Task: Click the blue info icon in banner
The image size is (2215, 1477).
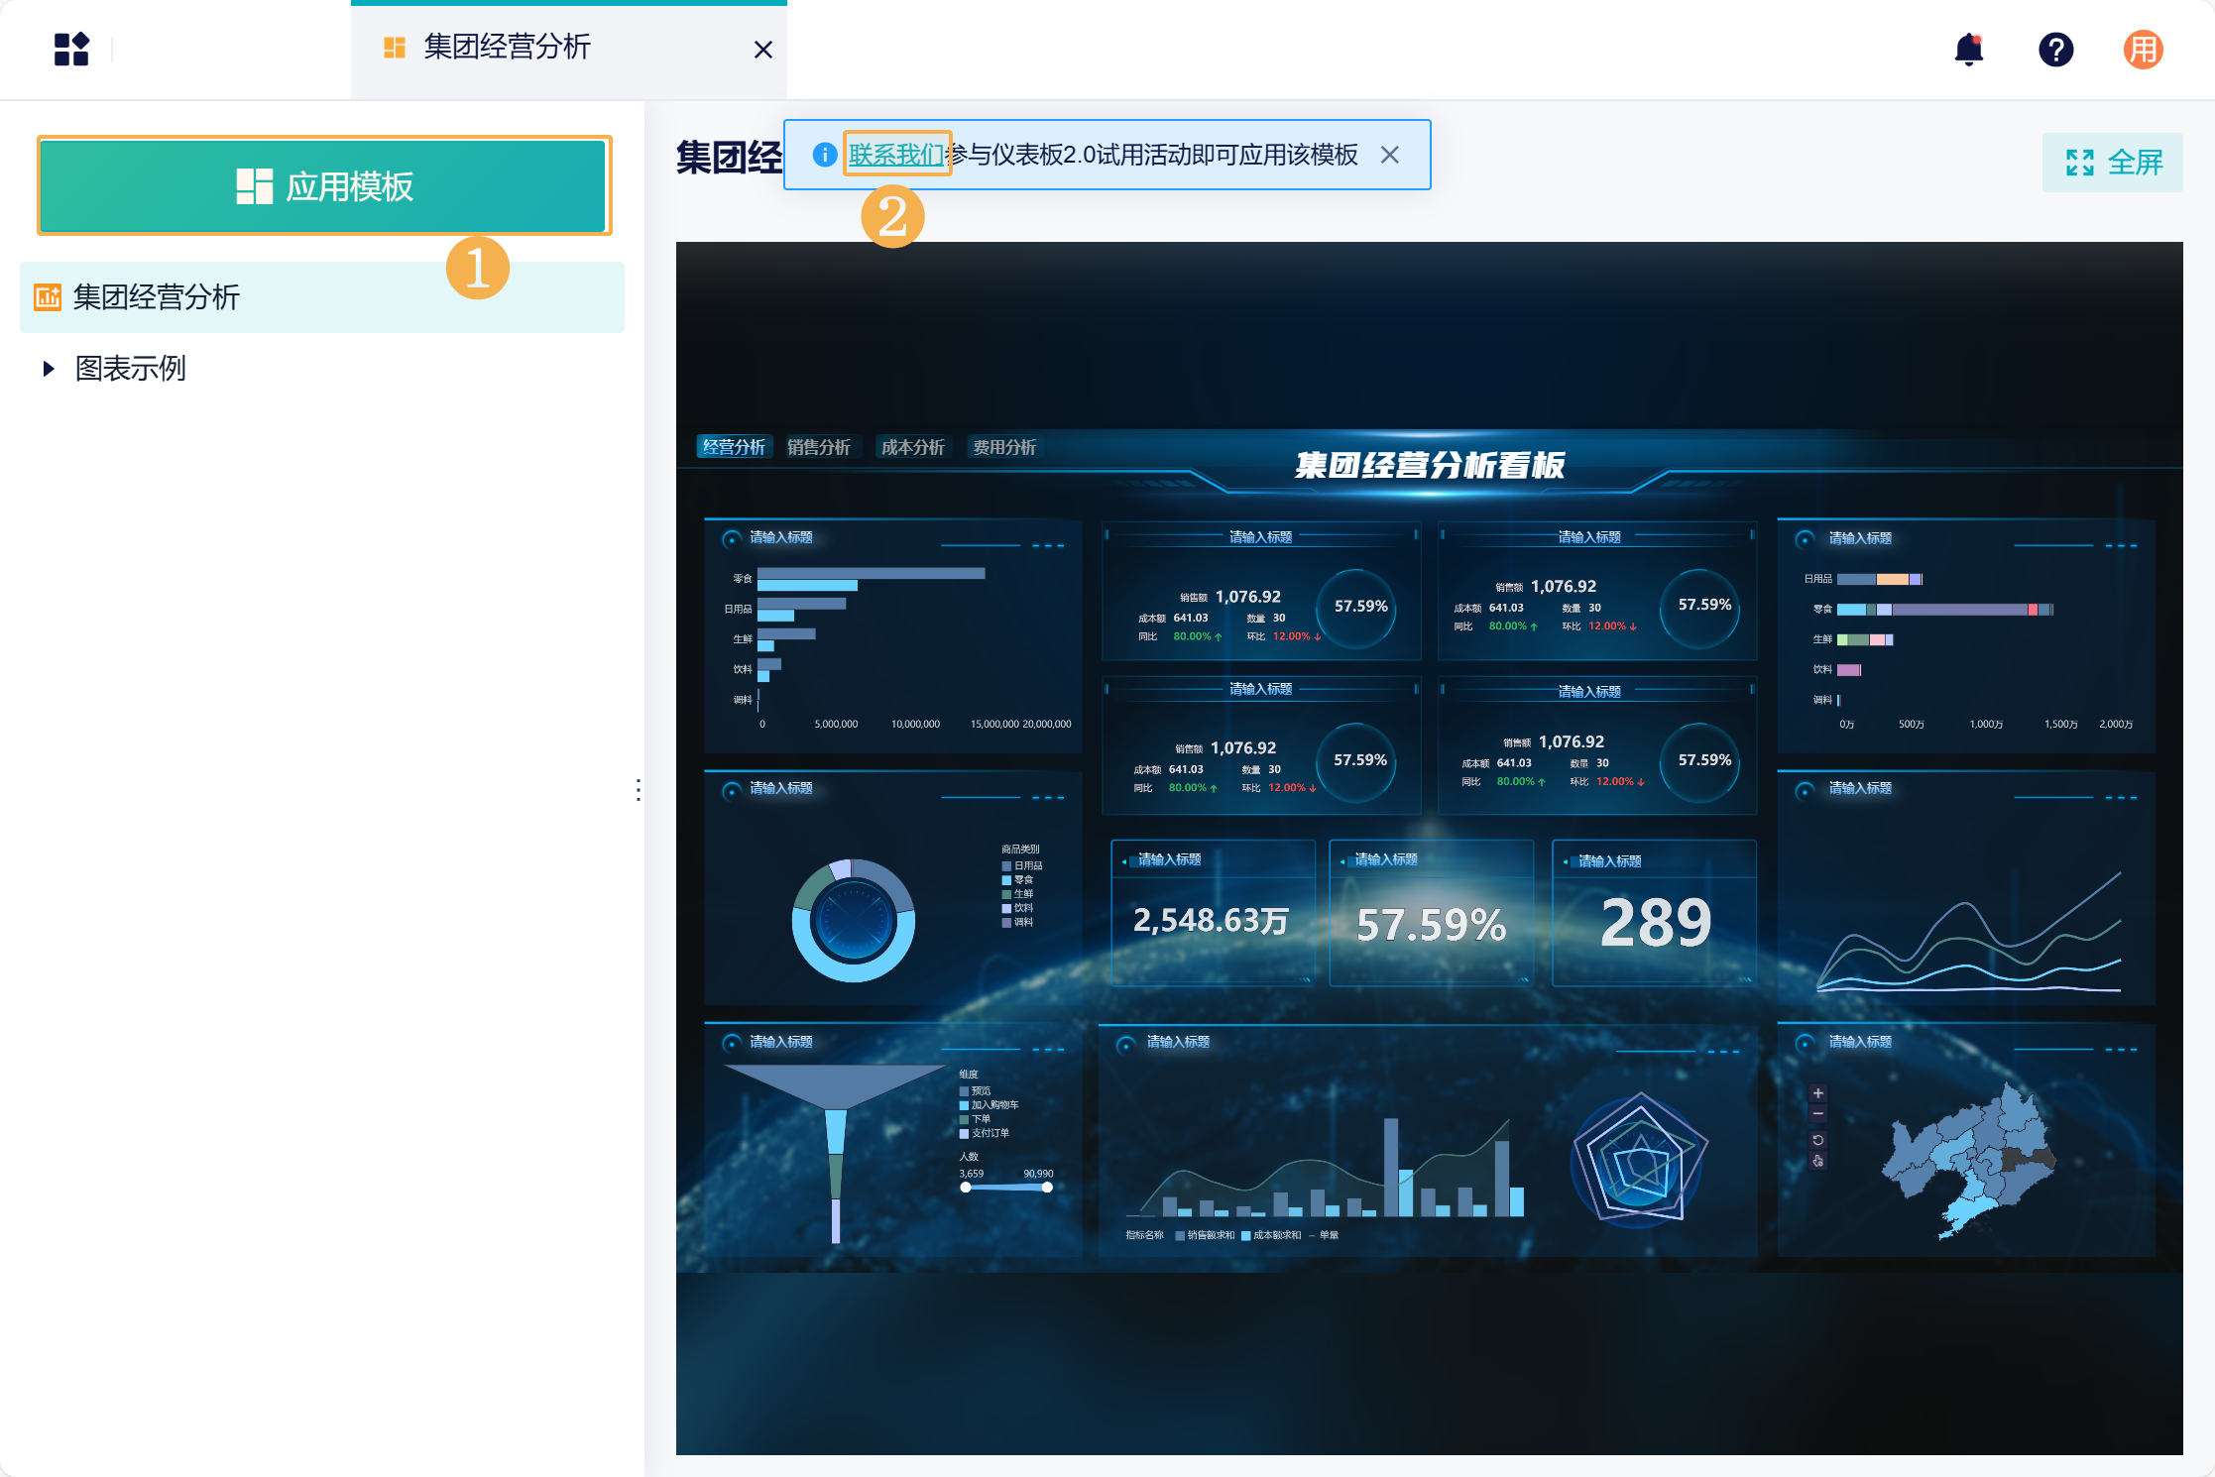Action: [824, 155]
